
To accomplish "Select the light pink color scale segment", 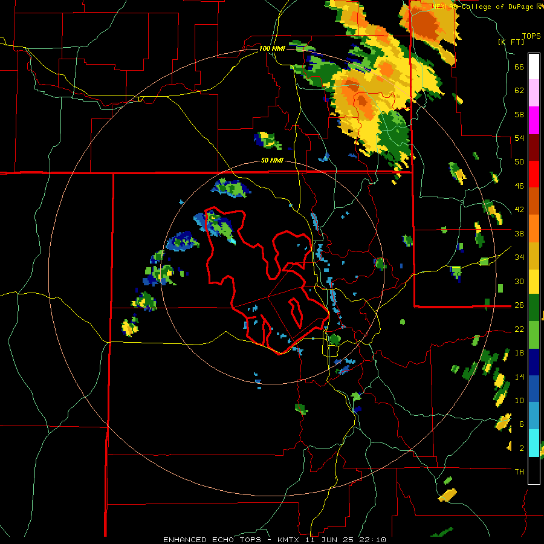I will click(x=534, y=92).
